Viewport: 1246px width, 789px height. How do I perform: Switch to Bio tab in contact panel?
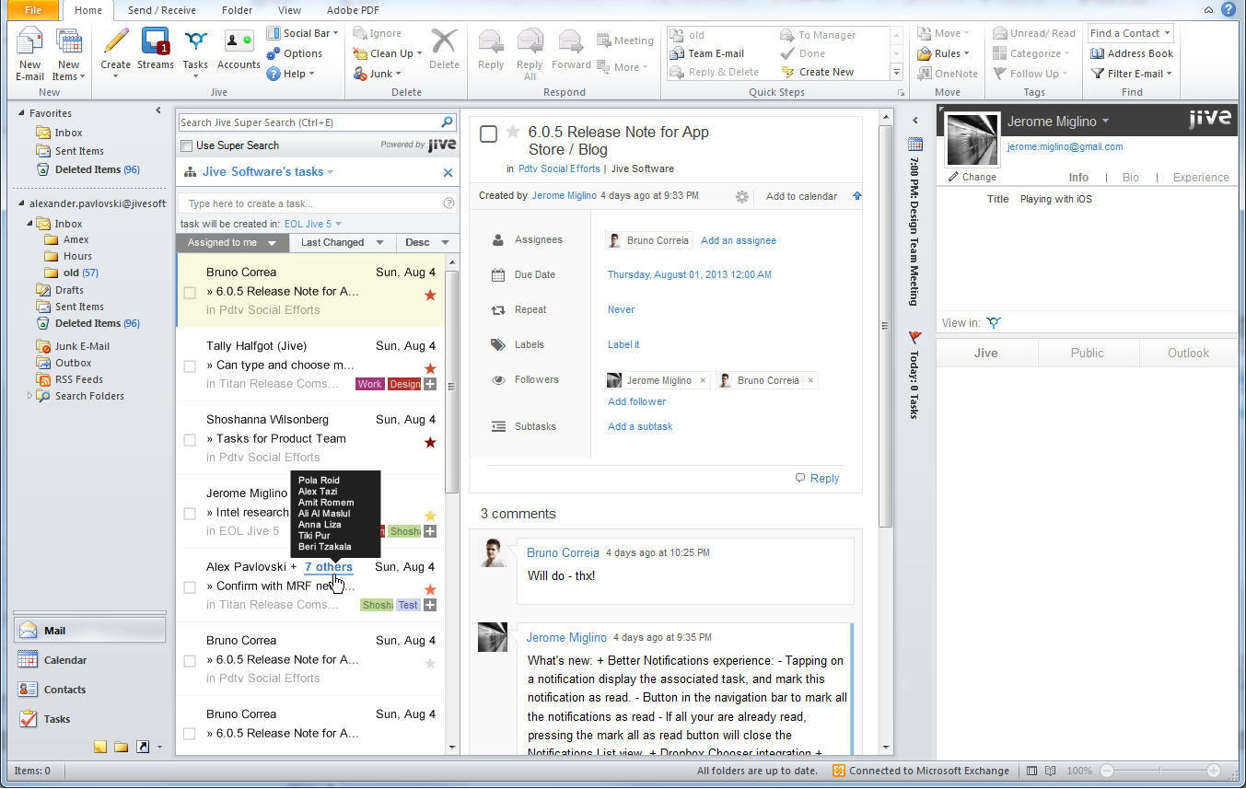click(x=1130, y=178)
